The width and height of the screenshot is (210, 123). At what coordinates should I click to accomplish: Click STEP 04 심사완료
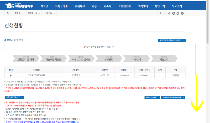109,59
